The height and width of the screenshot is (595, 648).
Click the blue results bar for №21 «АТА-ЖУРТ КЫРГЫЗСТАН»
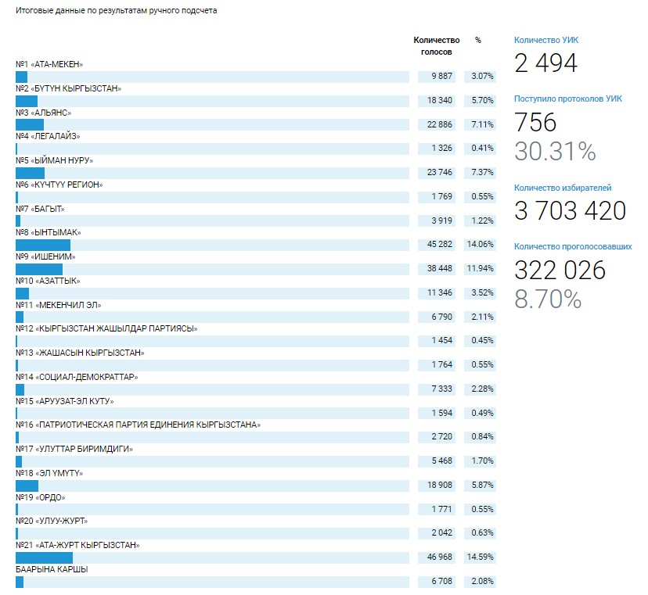[45, 557]
